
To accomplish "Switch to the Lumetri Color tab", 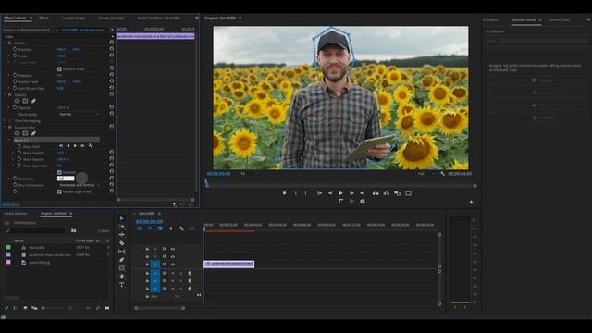I will pyautogui.click(x=559, y=19).
